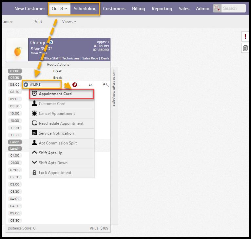Expand the Views dropdown
This screenshot has height=239, width=251.
click(x=69, y=22)
